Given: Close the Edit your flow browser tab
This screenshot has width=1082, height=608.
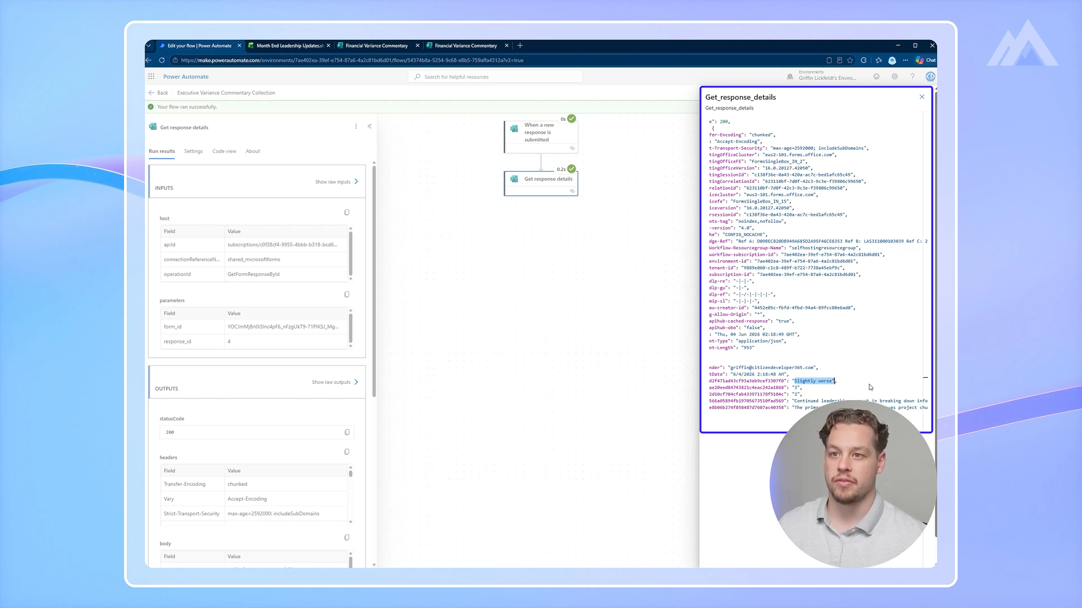Looking at the screenshot, I should (240, 45).
